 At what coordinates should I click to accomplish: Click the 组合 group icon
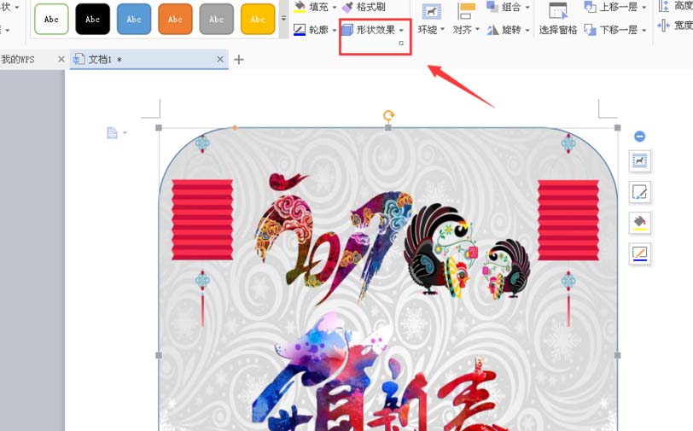click(x=492, y=6)
